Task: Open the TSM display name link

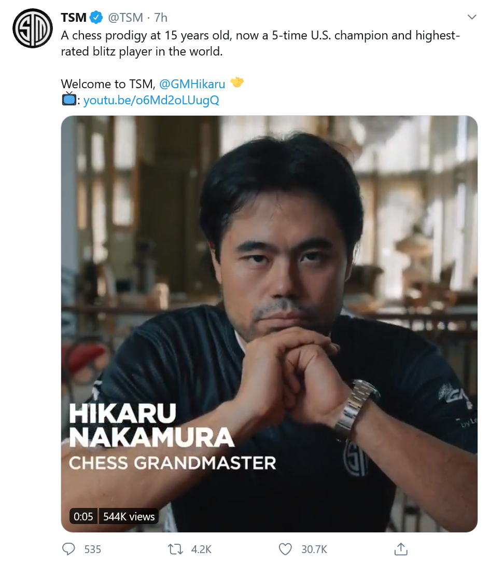Action: click(74, 18)
